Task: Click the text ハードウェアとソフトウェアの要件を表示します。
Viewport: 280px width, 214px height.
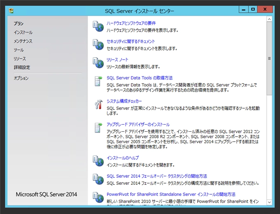Action: [142, 30]
